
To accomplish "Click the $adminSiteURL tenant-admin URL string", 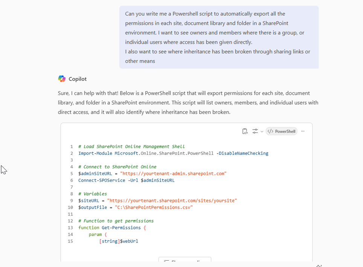I will pos(173,174).
